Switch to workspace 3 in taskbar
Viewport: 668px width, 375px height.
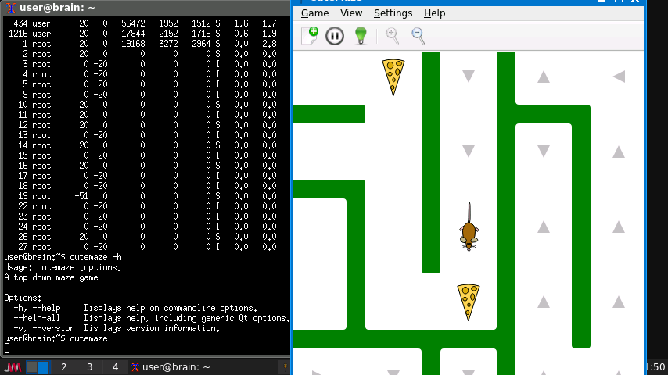tap(89, 367)
